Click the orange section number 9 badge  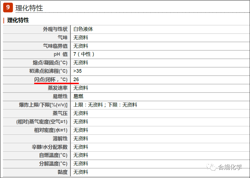(8, 7)
